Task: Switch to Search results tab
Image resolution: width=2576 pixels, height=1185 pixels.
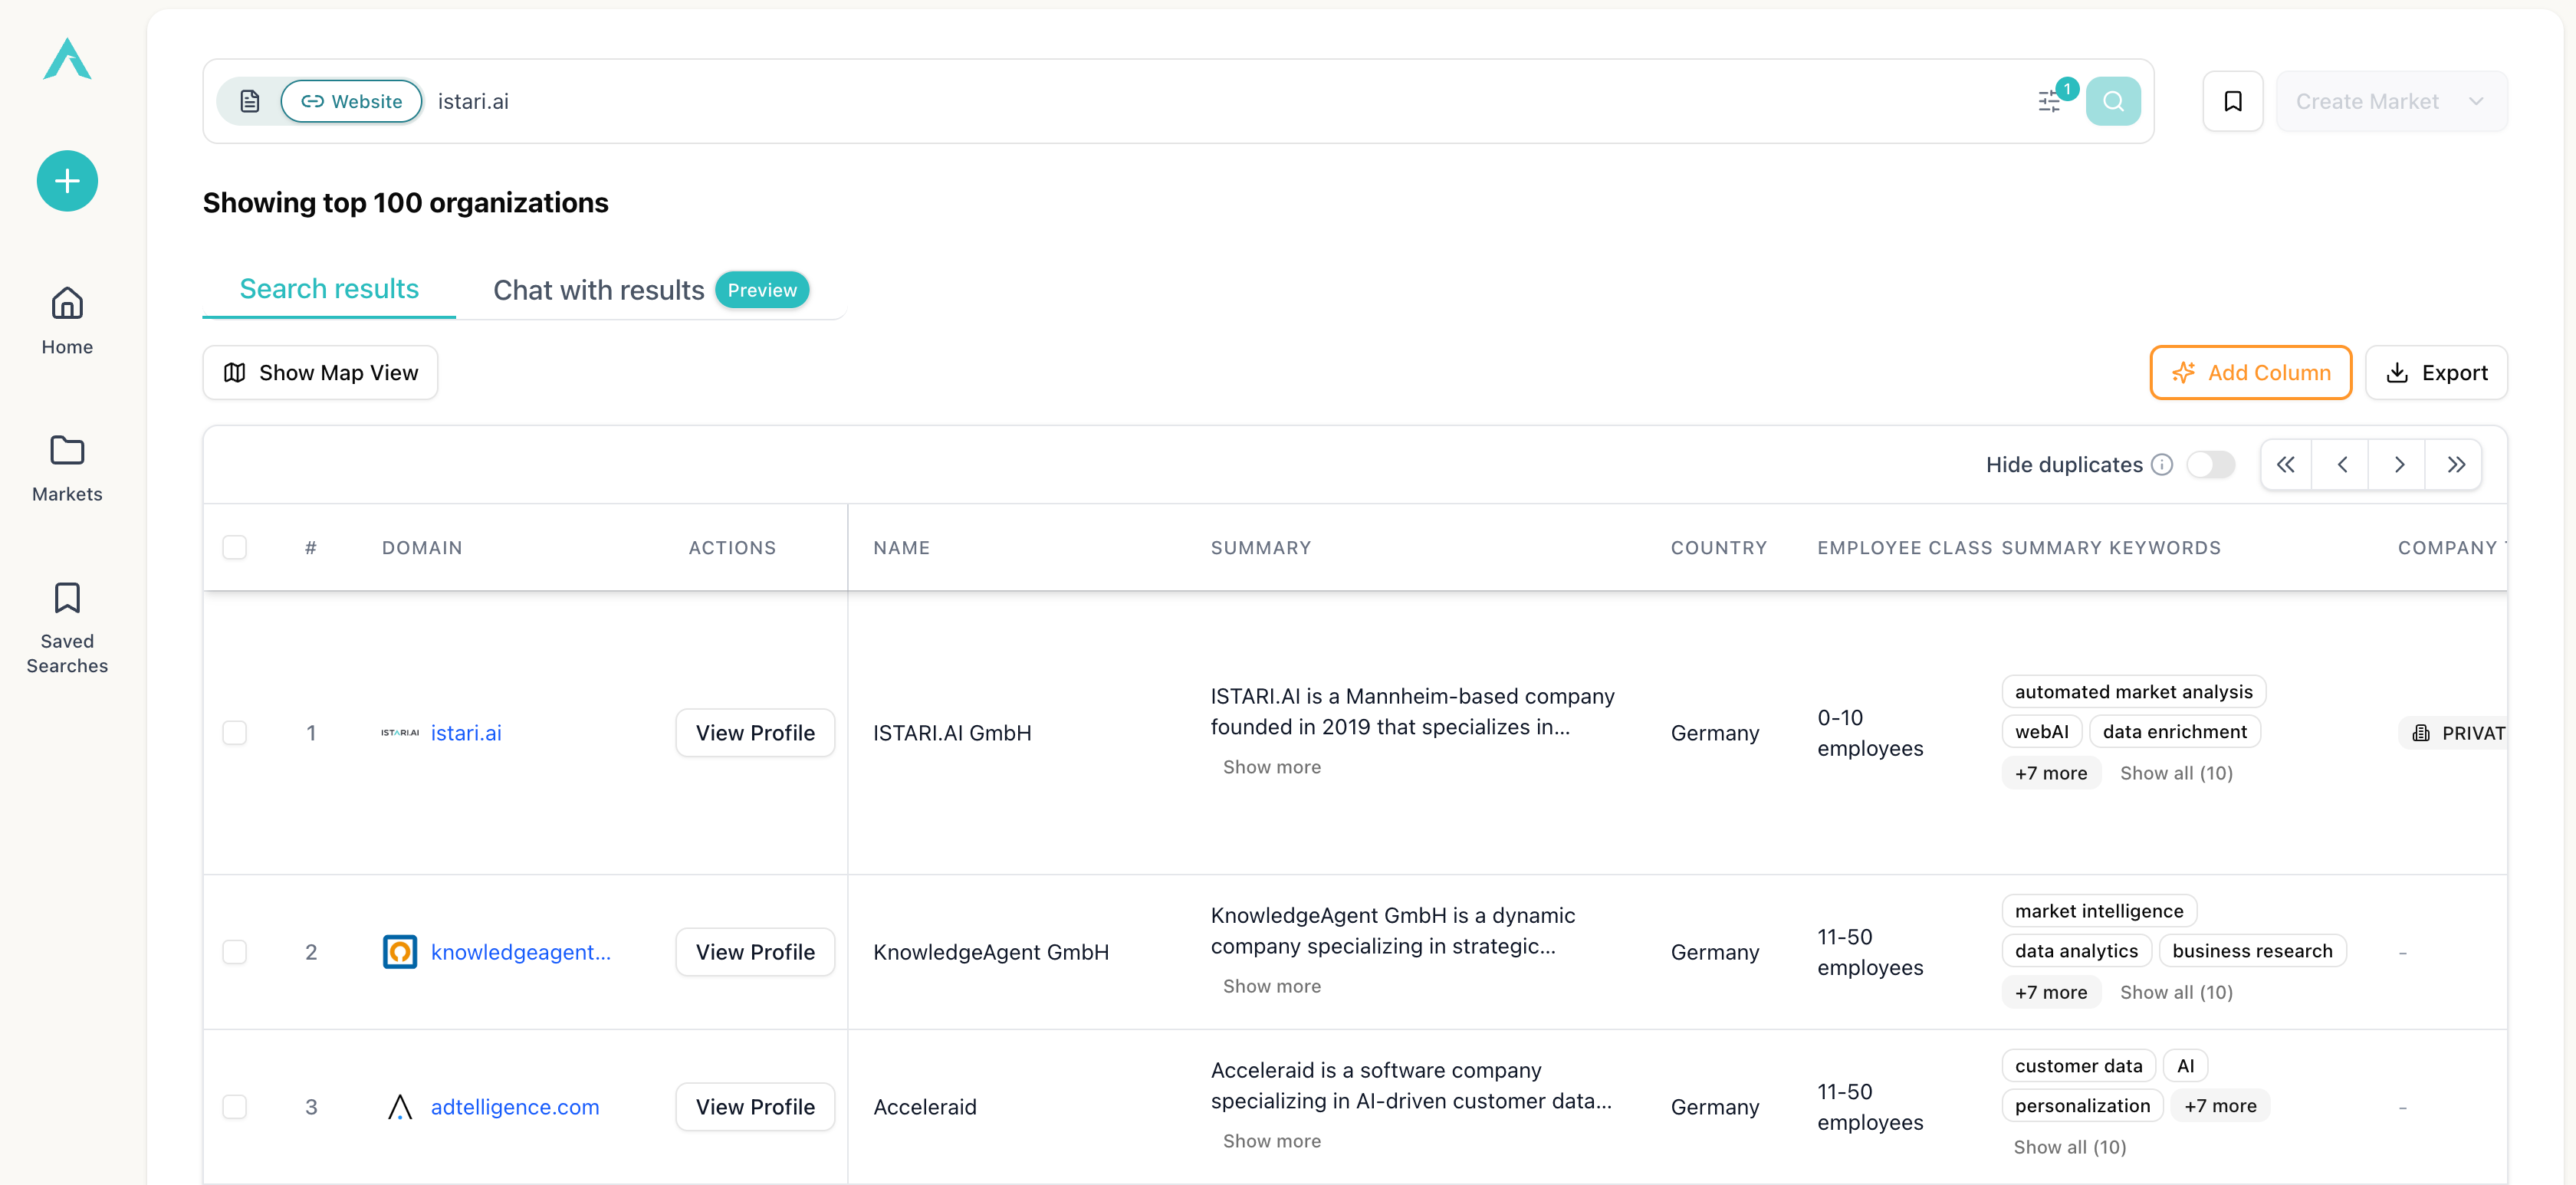Action: click(329, 289)
